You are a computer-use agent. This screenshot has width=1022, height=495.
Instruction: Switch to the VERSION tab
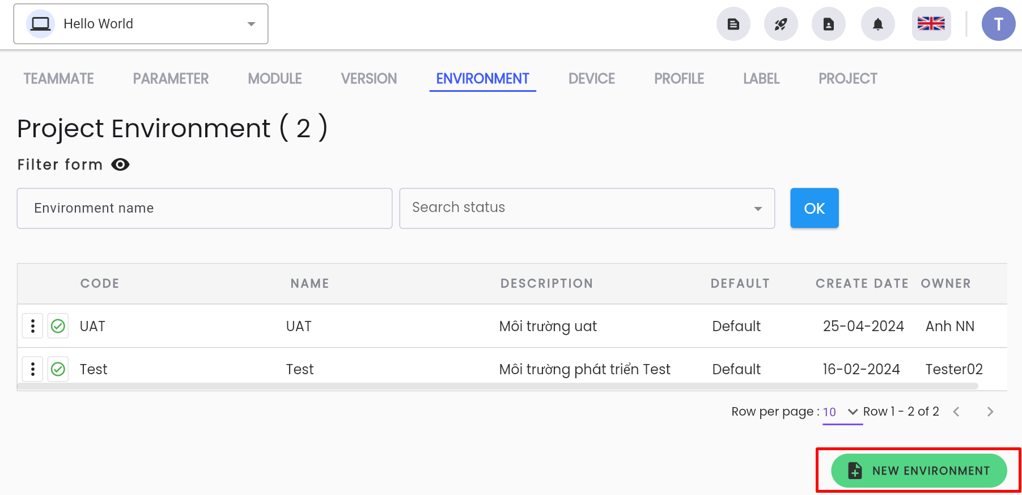coord(369,79)
